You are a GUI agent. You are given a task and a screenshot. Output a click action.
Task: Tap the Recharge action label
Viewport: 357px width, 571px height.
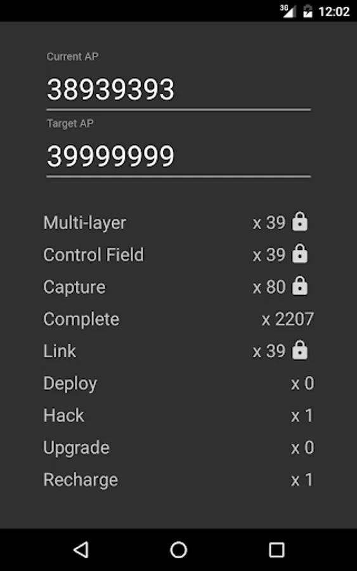click(81, 480)
